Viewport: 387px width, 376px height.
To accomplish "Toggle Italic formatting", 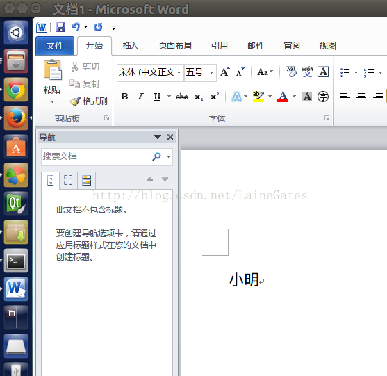I will pos(140,97).
